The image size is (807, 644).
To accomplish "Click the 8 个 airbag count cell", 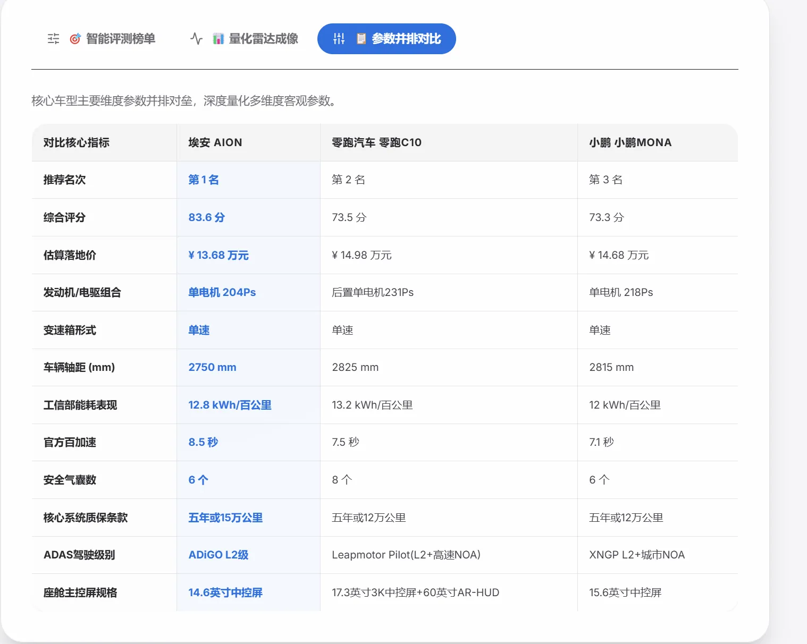I will point(449,480).
